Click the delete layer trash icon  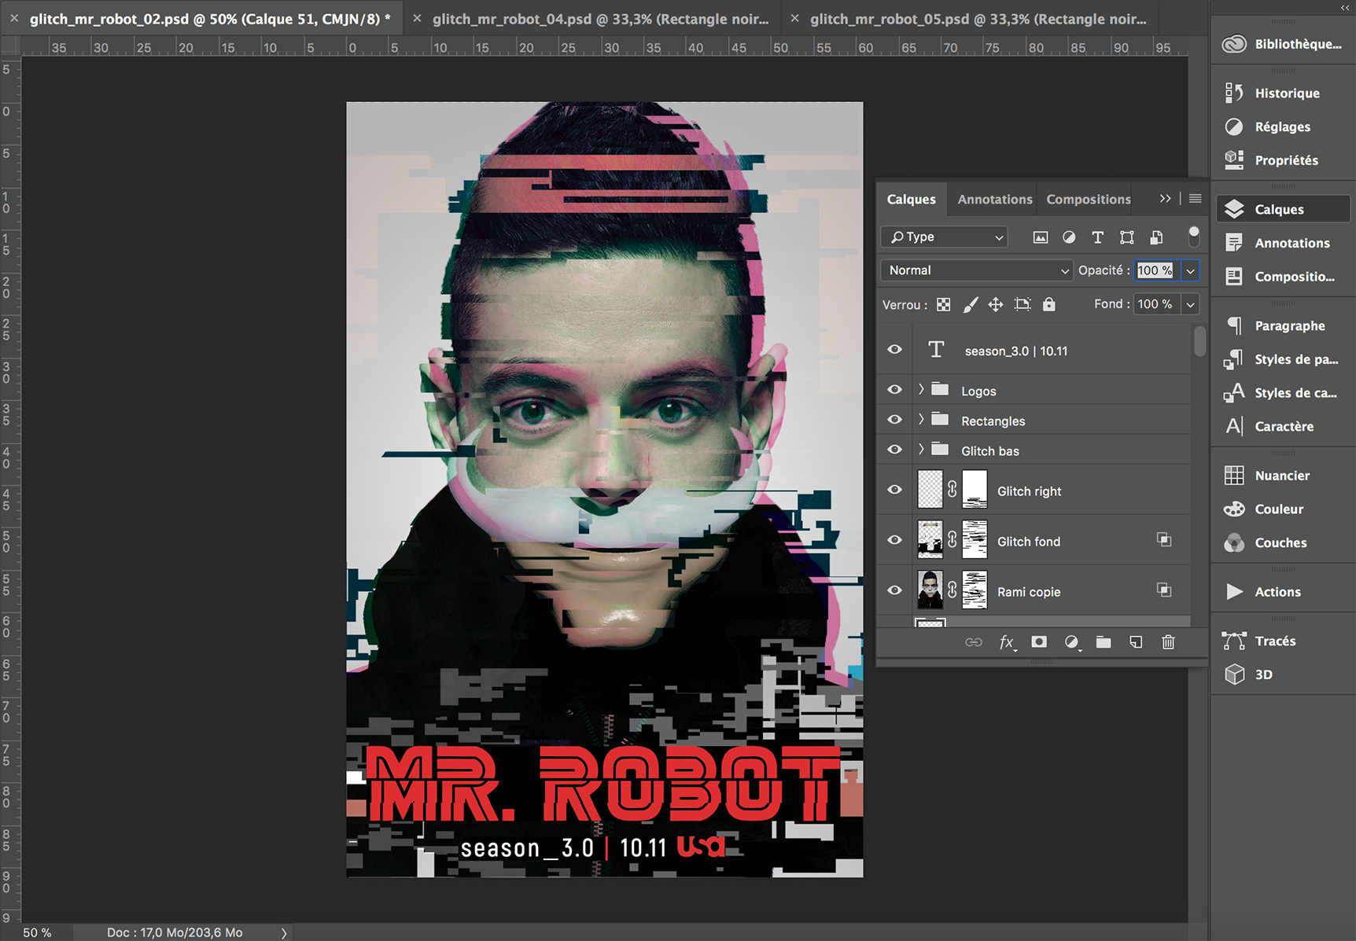pyautogui.click(x=1168, y=642)
